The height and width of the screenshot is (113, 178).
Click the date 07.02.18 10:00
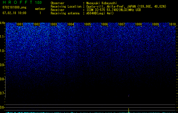pyautogui.click(x=14, y=13)
